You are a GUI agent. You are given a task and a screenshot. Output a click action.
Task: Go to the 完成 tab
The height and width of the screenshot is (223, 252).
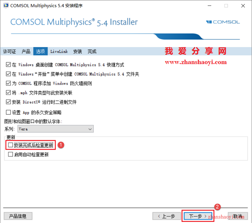[x=92, y=51]
